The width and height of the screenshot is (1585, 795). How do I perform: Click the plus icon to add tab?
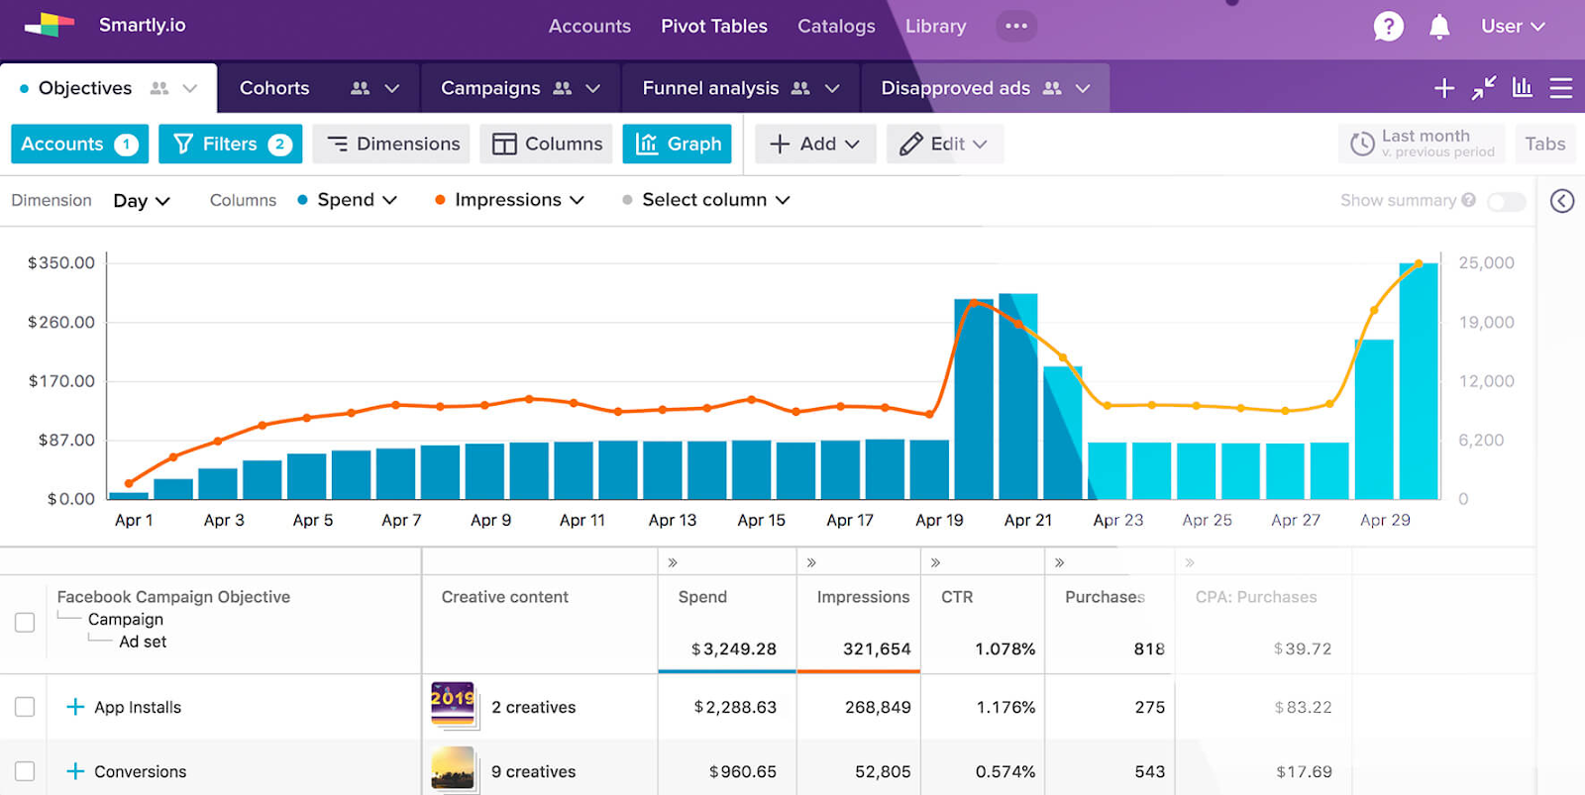click(1444, 88)
